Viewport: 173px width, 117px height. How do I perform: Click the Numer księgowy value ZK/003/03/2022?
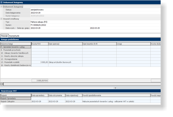(37, 16)
